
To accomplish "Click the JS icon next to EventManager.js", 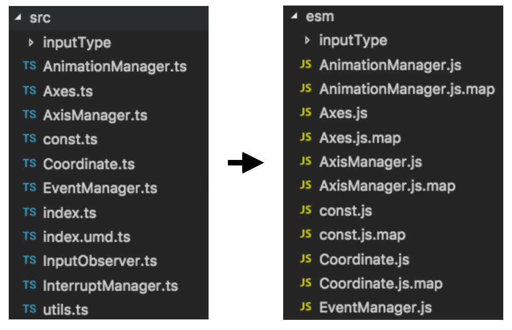I will coord(305,307).
